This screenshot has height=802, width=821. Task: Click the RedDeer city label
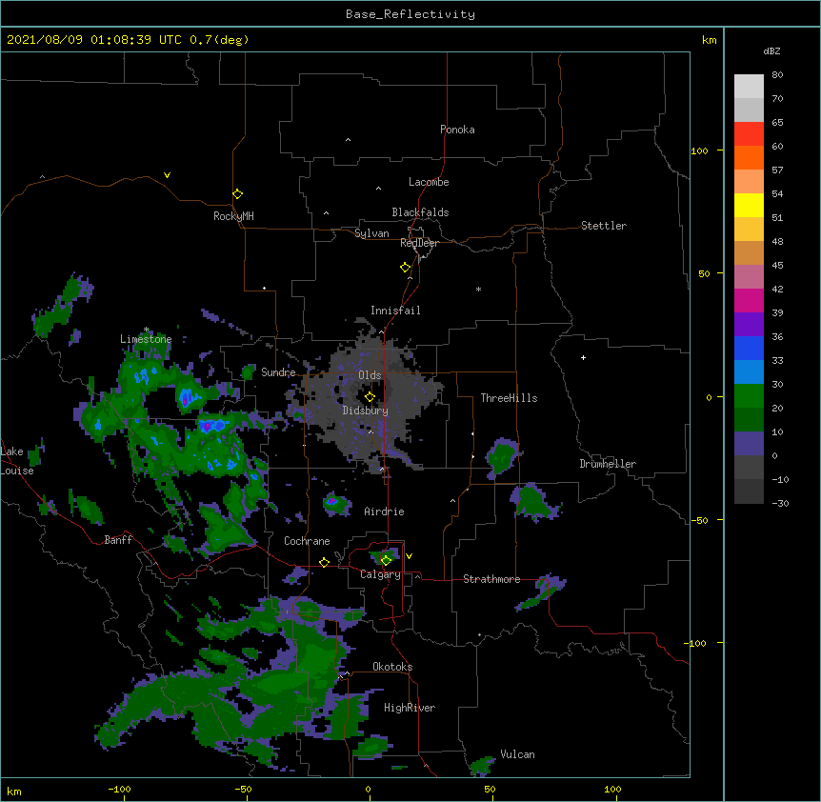pos(419,243)
